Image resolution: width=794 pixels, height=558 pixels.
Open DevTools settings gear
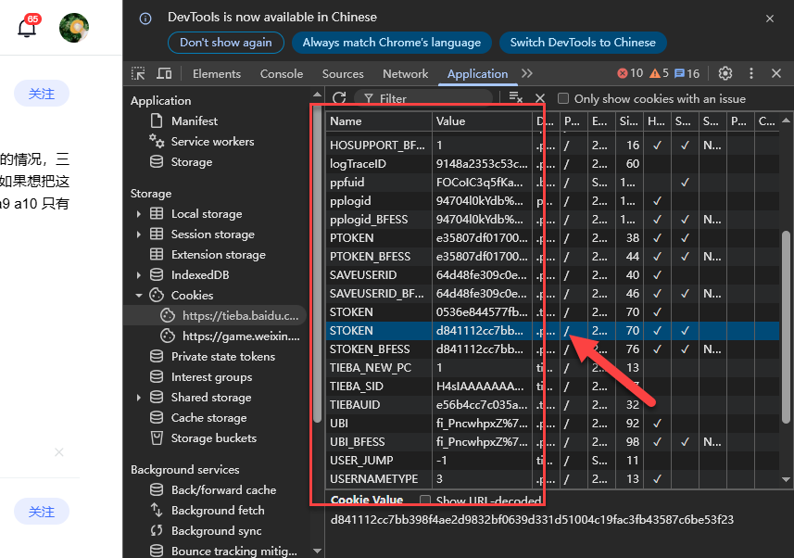tap(725, 74)
